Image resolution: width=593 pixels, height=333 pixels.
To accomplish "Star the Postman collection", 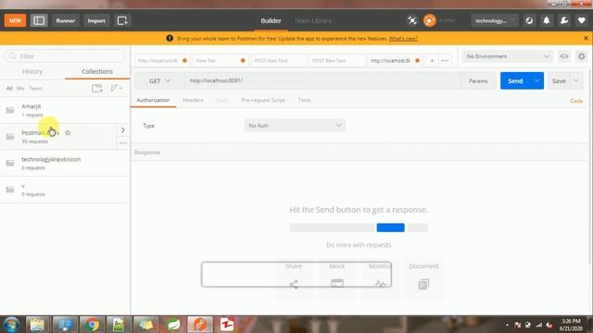I will [68, 133].
